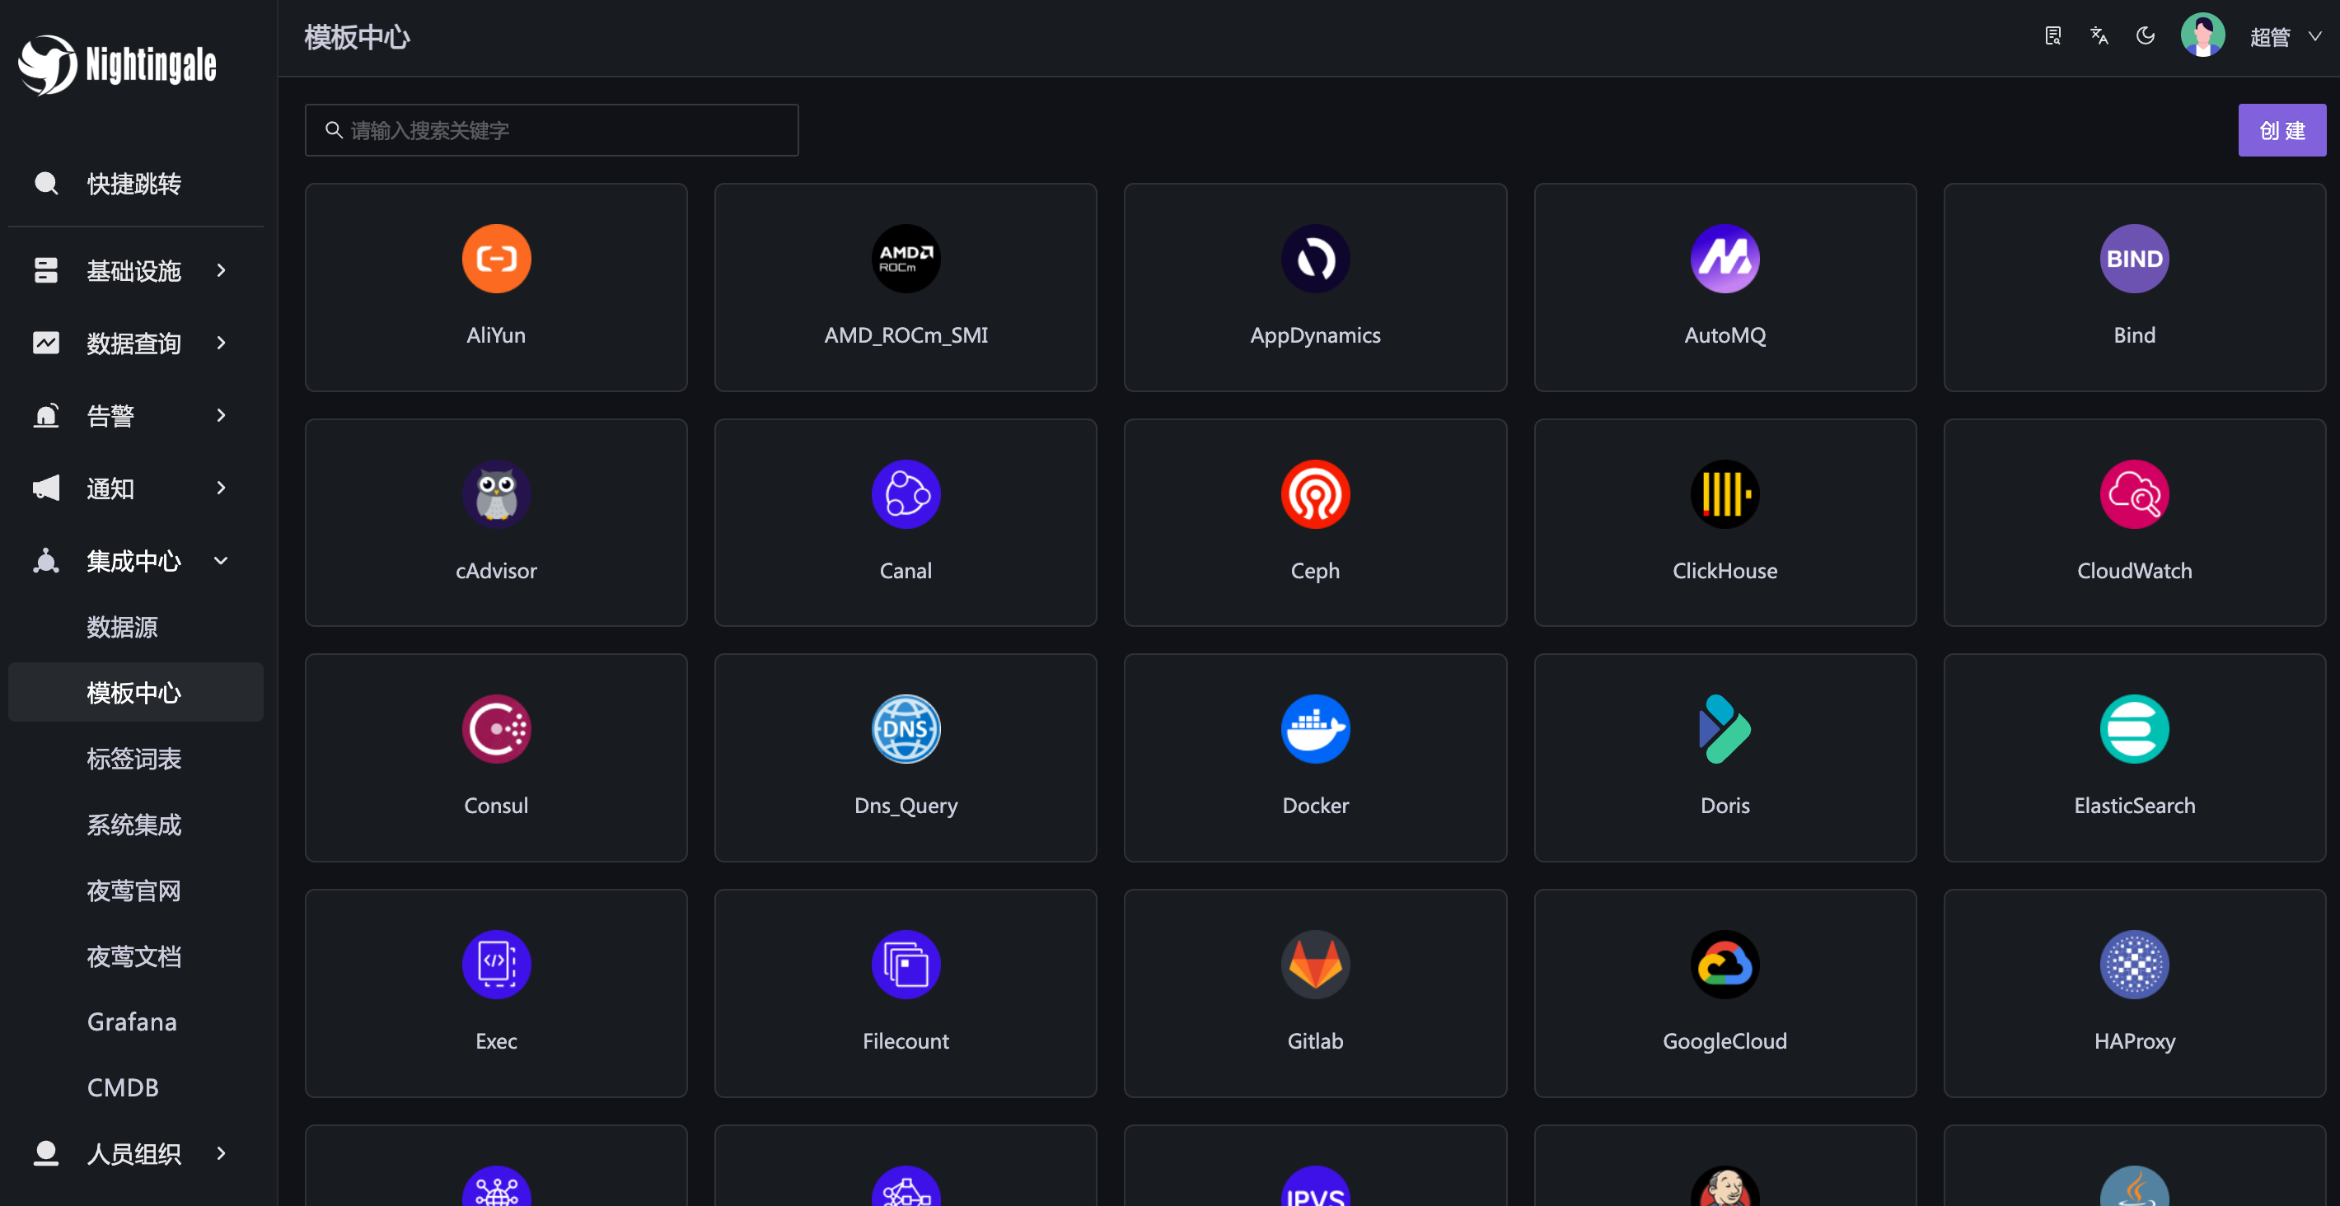Select the Ceph template icon

pyautogui.click(x=1314, y=494)
